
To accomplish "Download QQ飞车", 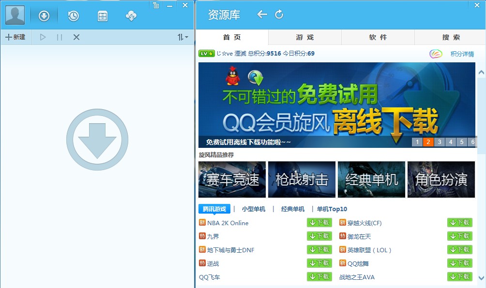I will [x=319, y=276].
